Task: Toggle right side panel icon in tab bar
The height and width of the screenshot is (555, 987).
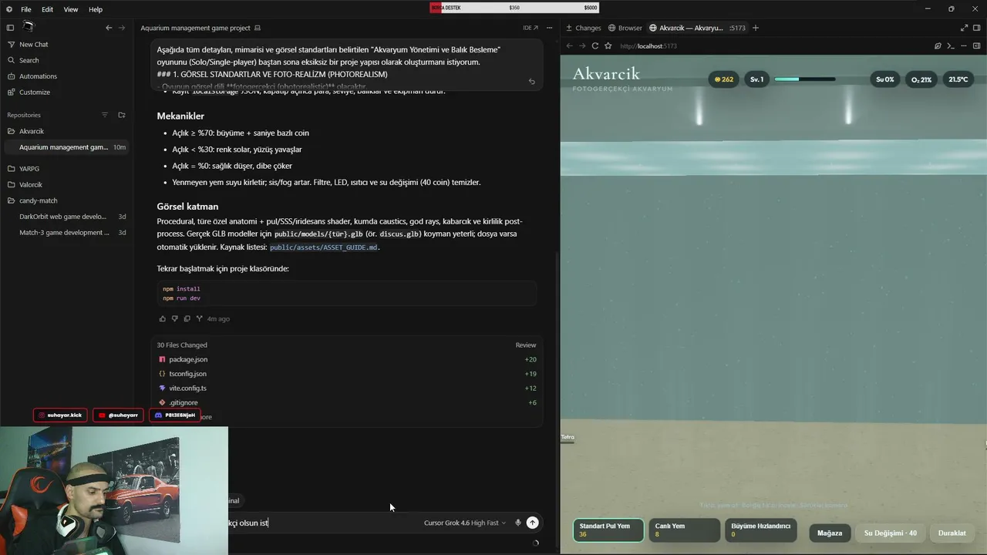Action: coord(978,28)
